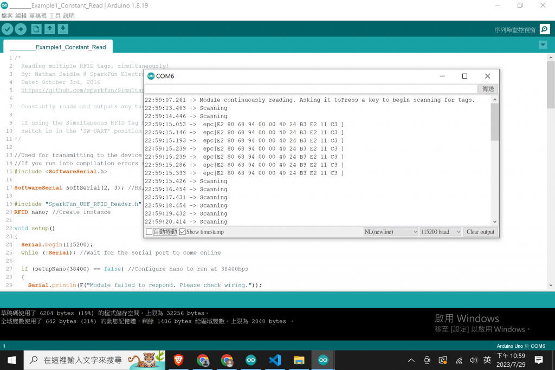The image size is (555, 370).
Task: Verify the sketch with the checkmark icon
Action: (8, 29)
